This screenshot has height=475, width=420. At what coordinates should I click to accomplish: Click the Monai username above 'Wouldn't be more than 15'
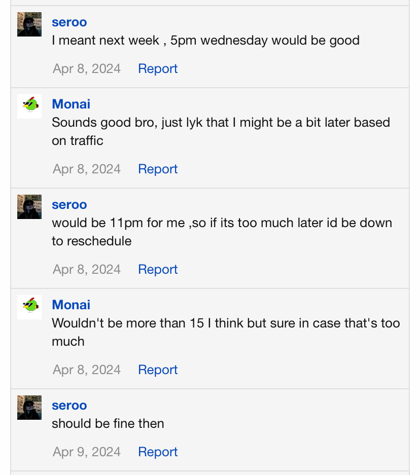coord(71,305)
